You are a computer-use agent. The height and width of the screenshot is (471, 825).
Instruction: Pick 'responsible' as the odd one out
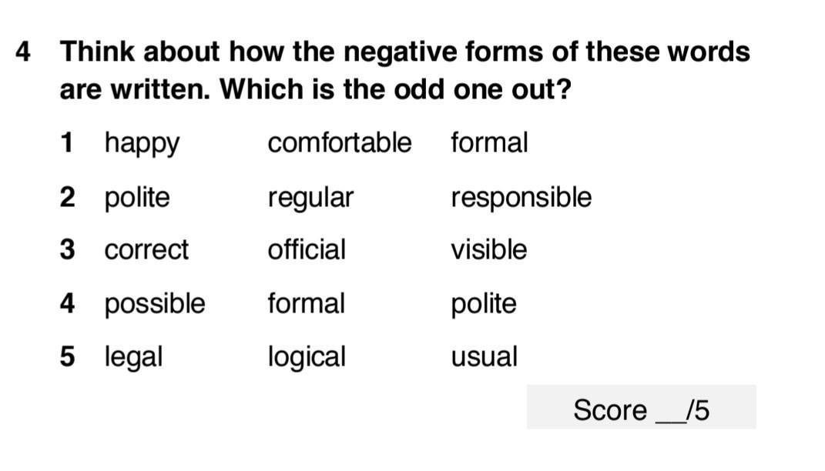(x=521, y=199)
